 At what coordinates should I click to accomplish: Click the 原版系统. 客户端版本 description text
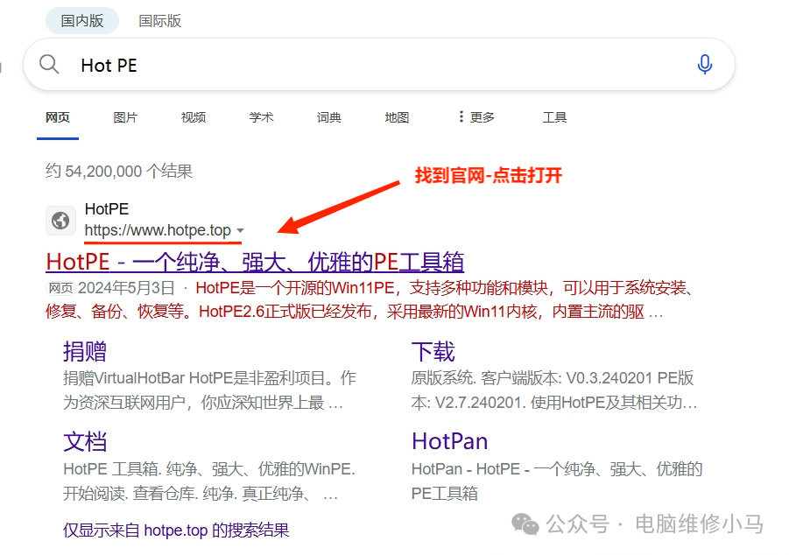click(554, 390)
